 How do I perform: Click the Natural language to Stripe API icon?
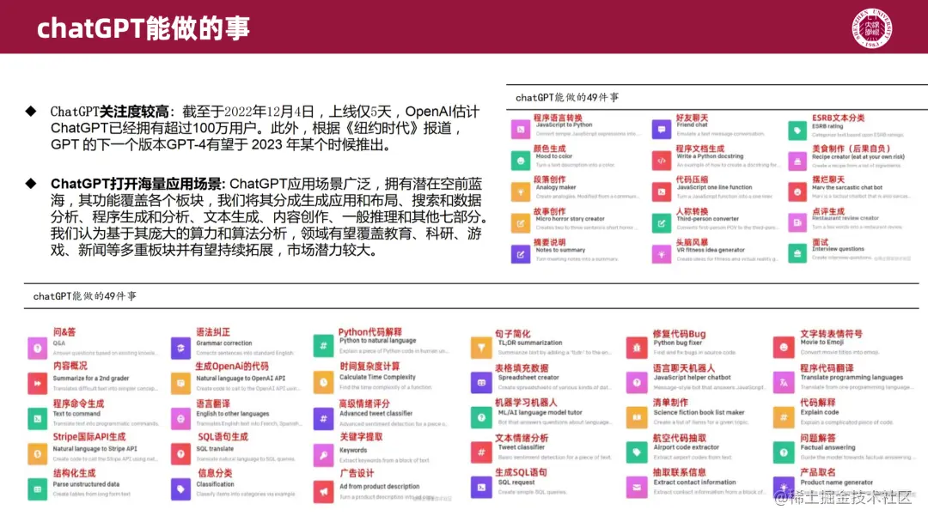click(x=37, y=453)
